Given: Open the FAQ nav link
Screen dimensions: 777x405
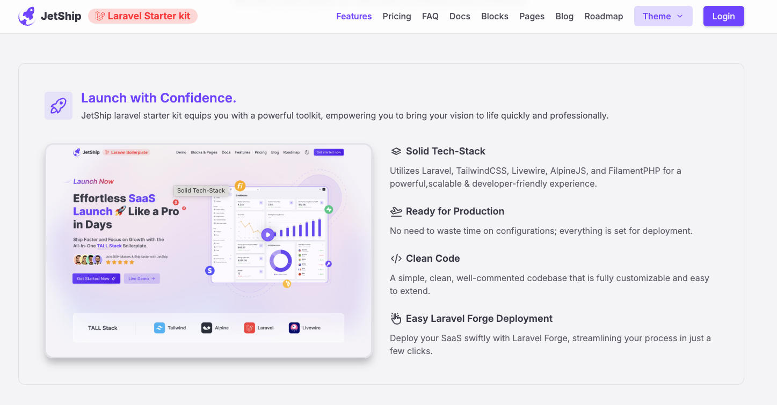Looking at the screenshot, I should point(430,16).
